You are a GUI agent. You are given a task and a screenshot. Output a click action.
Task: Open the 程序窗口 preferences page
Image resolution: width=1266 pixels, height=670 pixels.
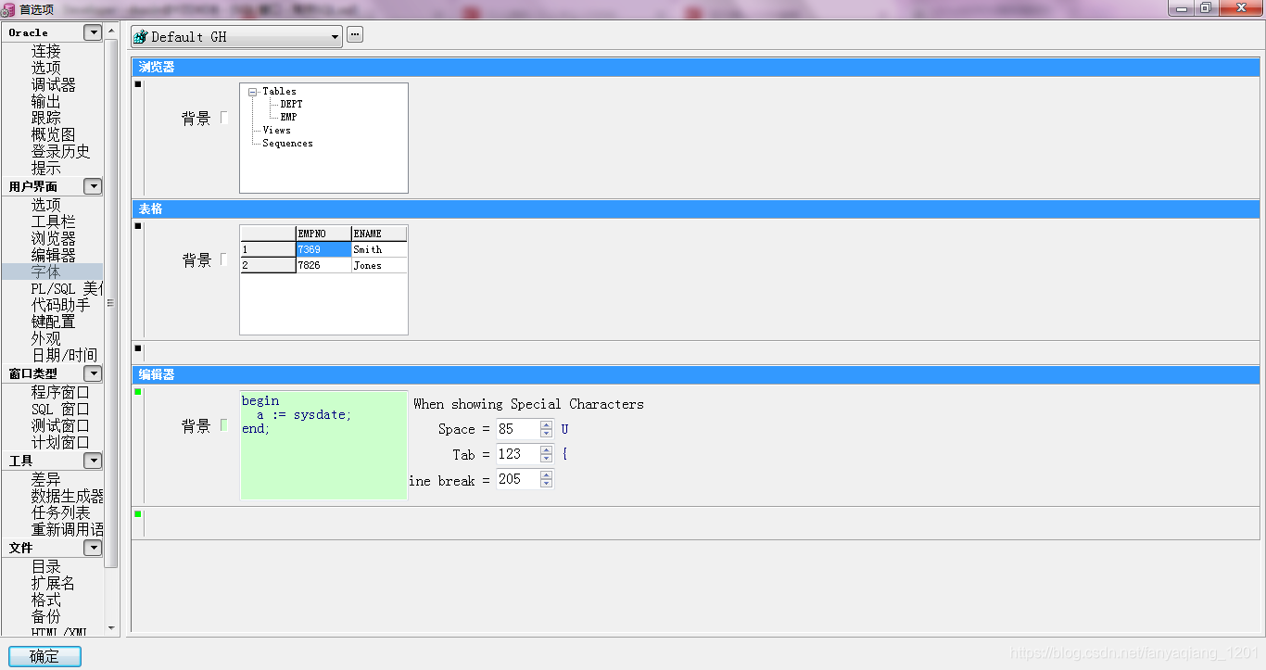click(61, 392)
